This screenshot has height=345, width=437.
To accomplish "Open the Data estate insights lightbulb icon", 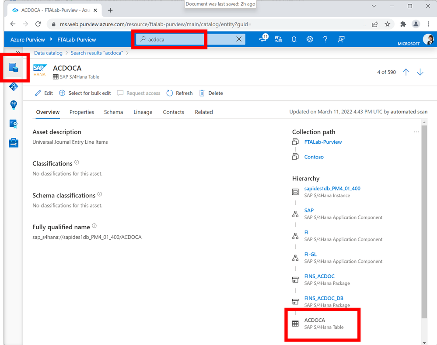I will [14, 105].
